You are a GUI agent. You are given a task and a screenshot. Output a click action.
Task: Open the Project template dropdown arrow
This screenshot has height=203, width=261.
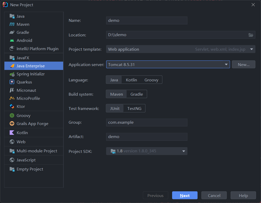252,49
